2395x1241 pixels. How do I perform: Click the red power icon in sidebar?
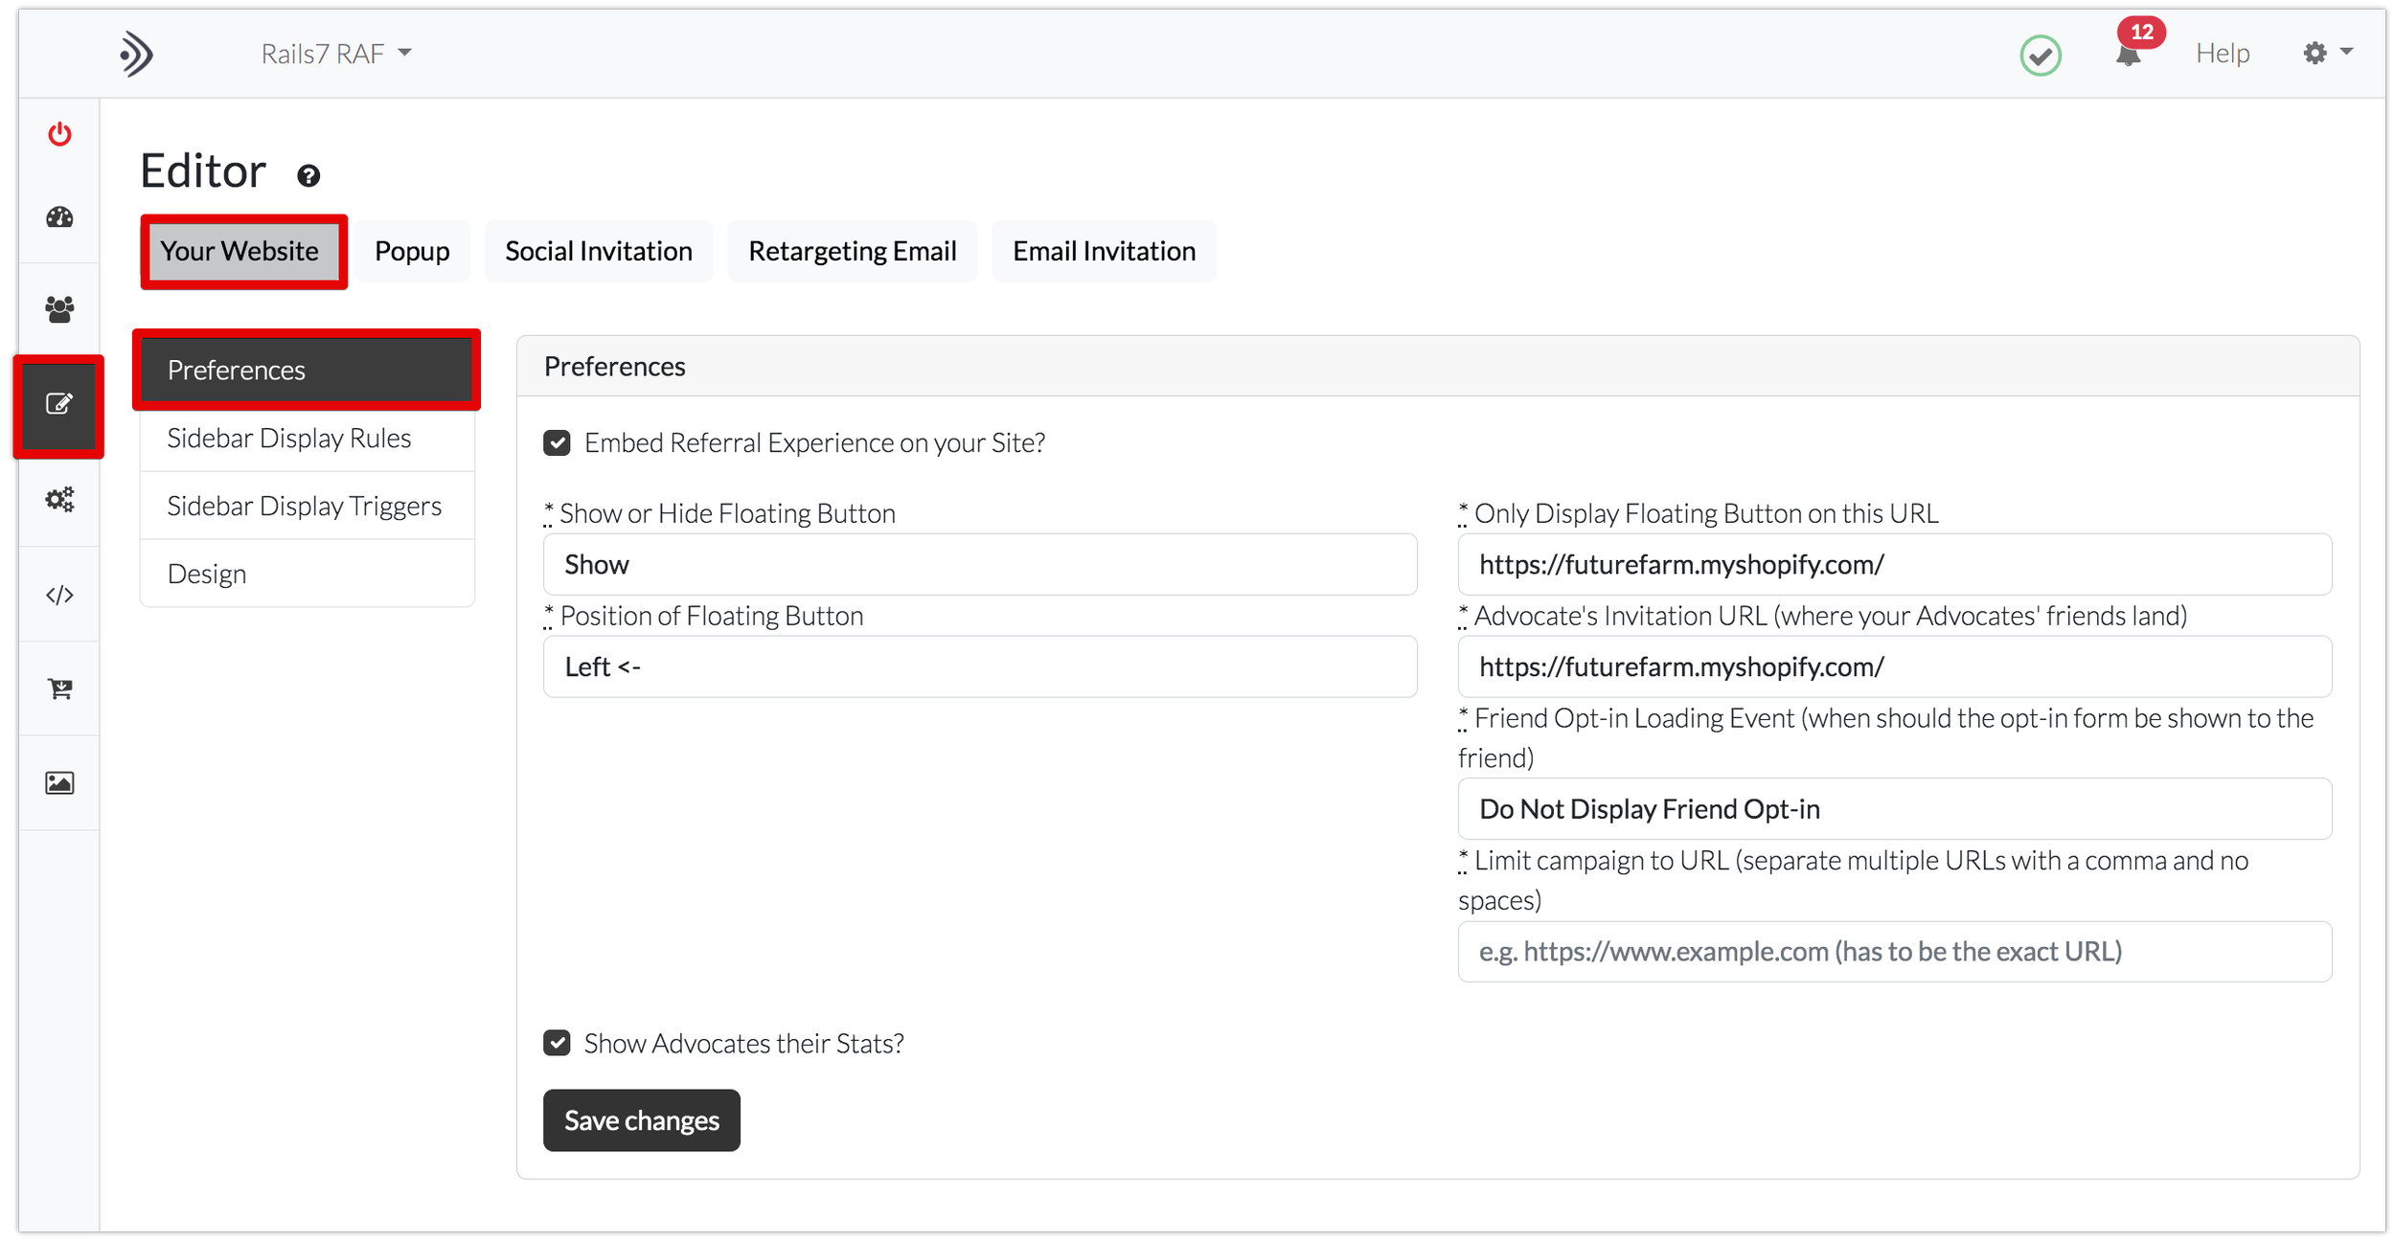[59, 134]
